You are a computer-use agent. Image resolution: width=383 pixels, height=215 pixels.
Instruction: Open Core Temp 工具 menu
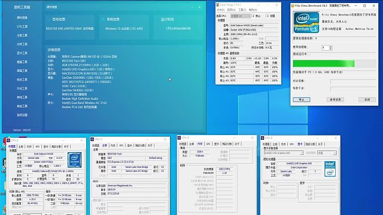tap(242, 10)
